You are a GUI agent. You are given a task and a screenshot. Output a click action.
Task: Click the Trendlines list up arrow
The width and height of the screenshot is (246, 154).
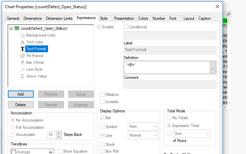pos(50,152)
